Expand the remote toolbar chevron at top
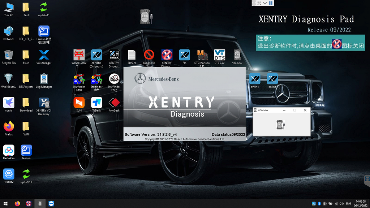 pos(265,3)
